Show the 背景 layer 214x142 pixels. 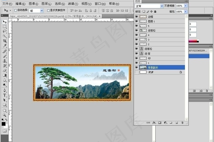(136, 72)
